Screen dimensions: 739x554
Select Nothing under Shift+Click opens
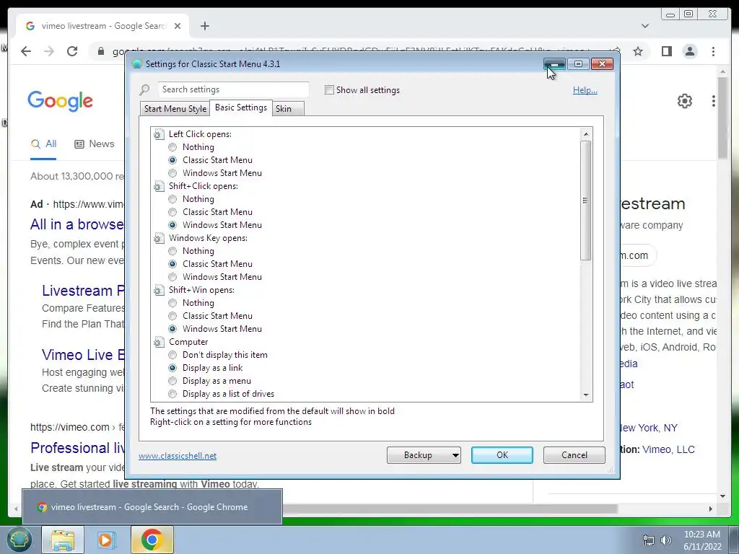pyautogui.click(x=172, y=199)
